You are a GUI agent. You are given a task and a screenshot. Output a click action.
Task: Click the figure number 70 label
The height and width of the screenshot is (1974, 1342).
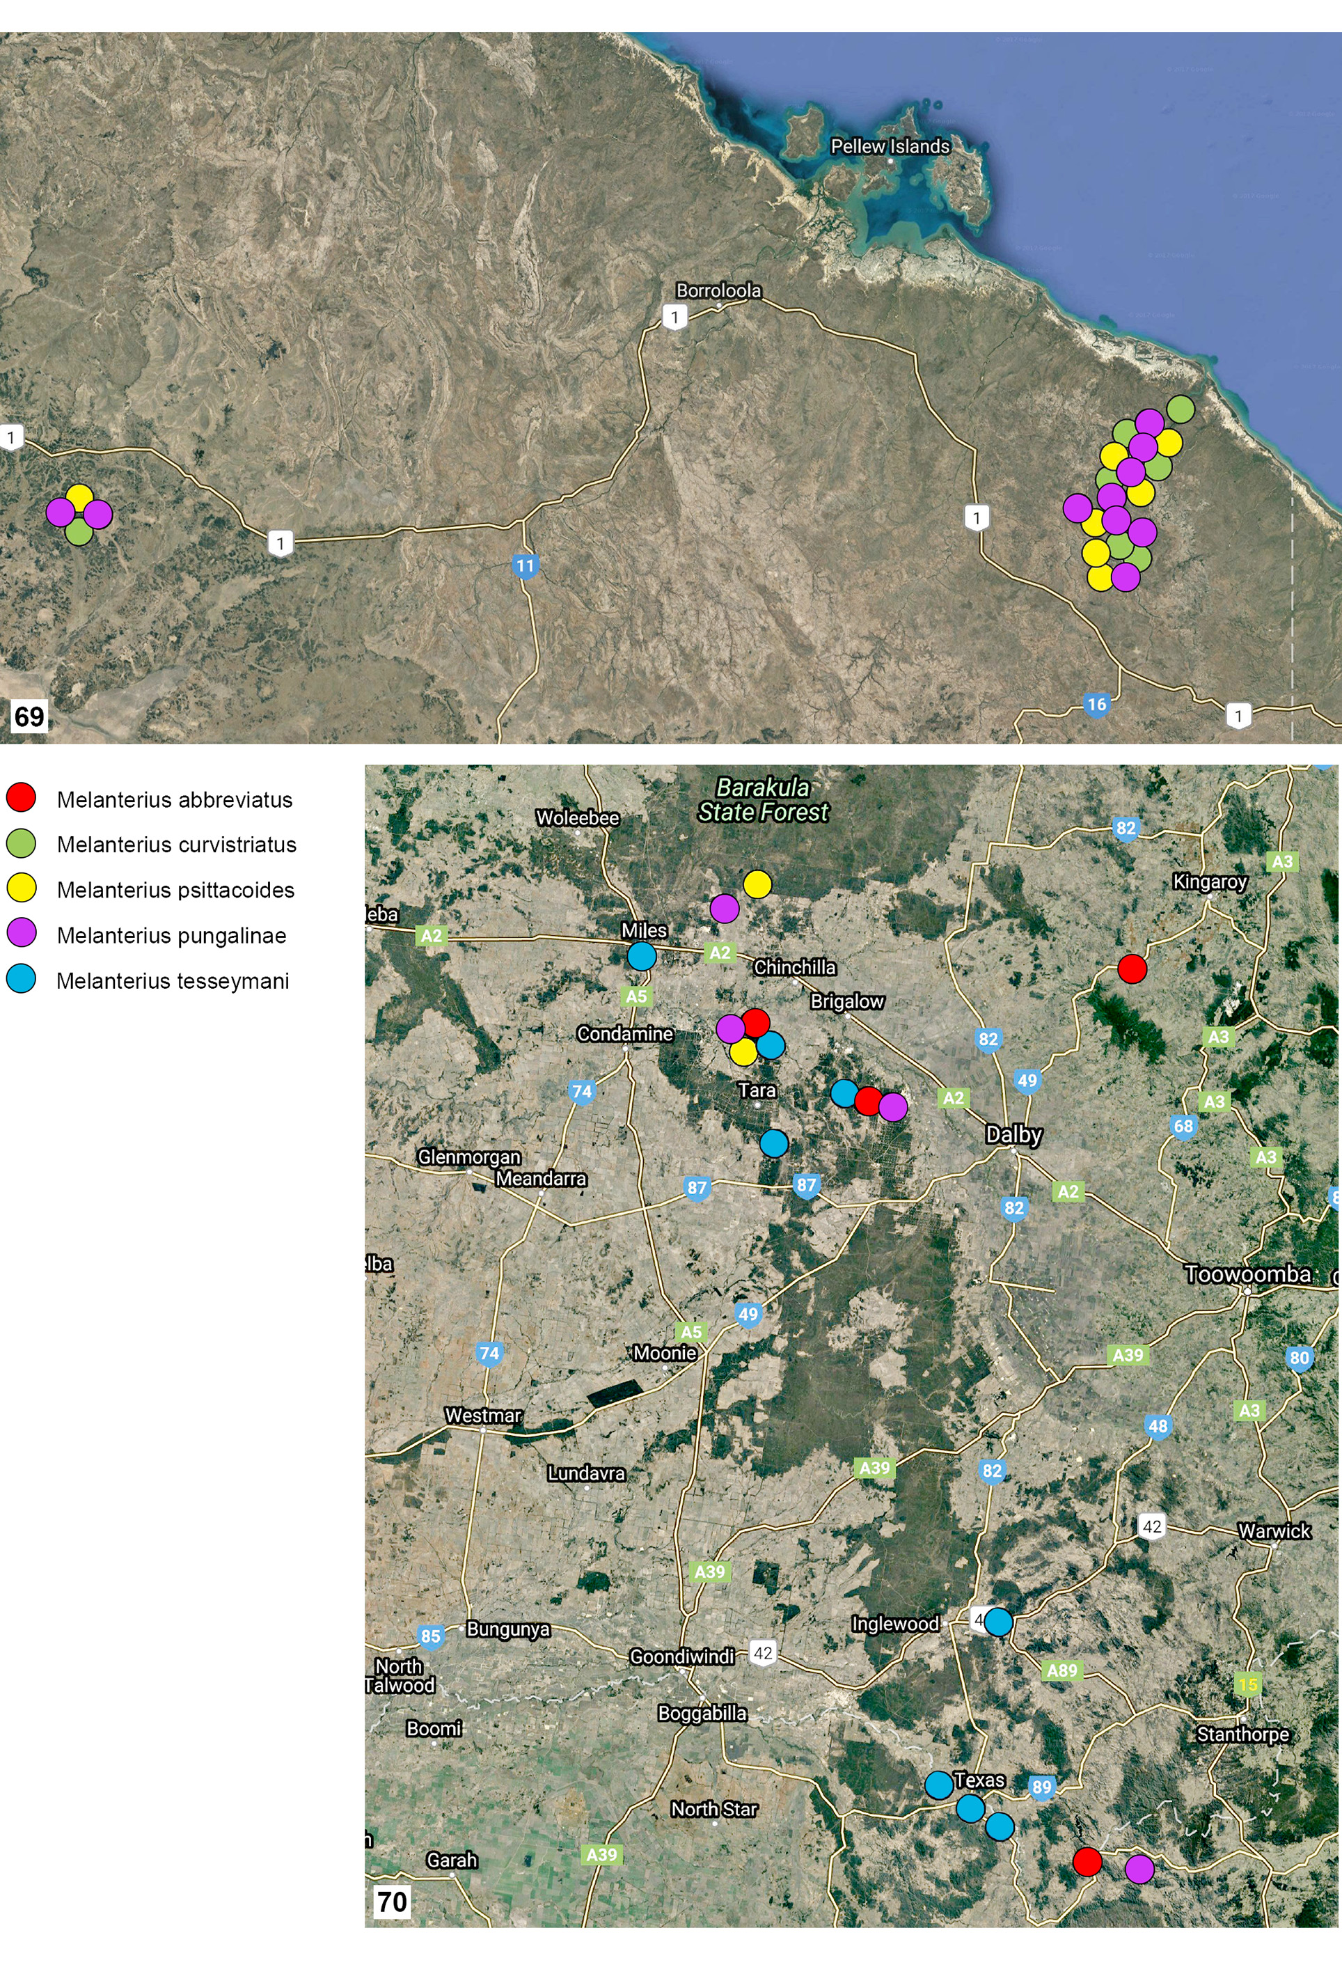click(392, 1902)
